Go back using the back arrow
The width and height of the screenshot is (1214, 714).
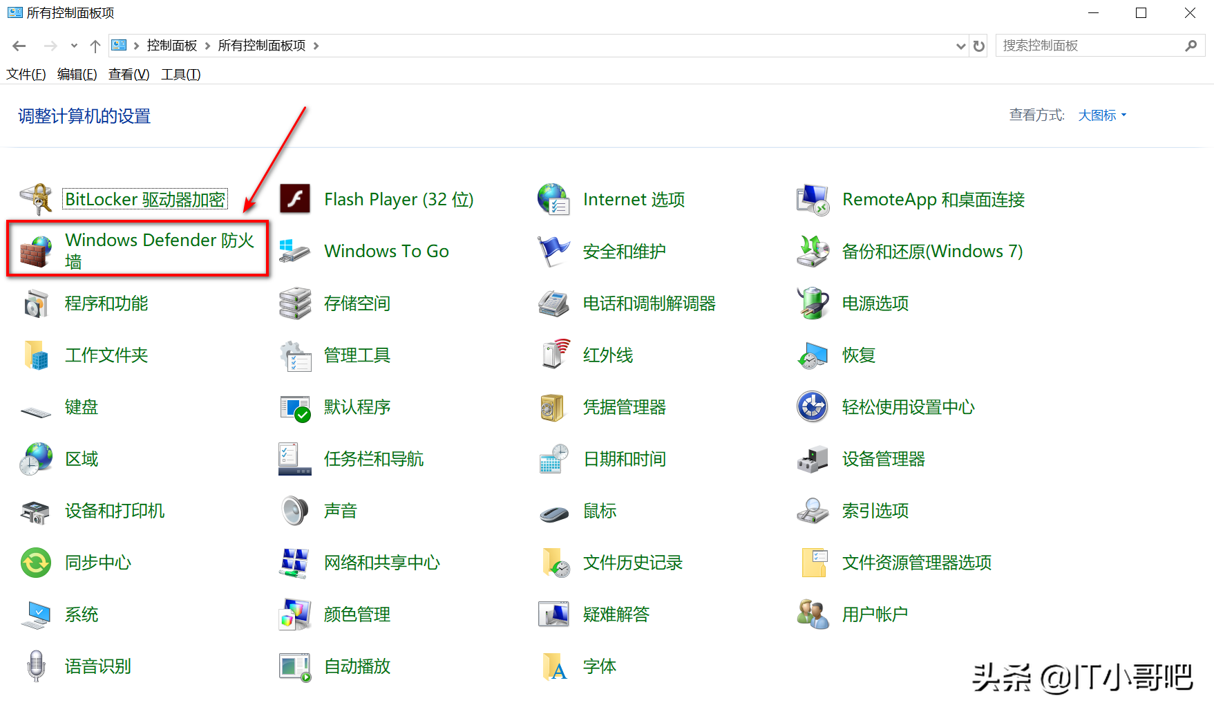click(x=19, y=45)
